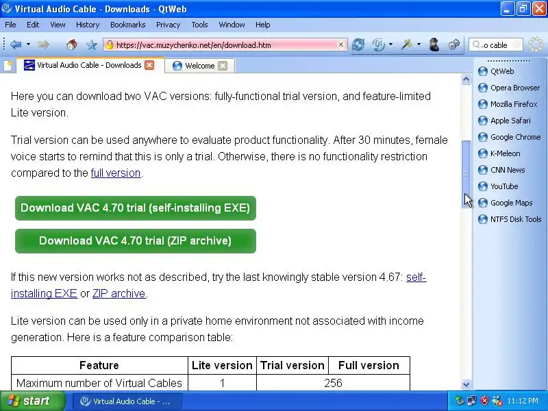Click the 'Maximum number of Virtual Cables' cell
The width and height of the screenshot is (548, 411).
click(99, 383)
